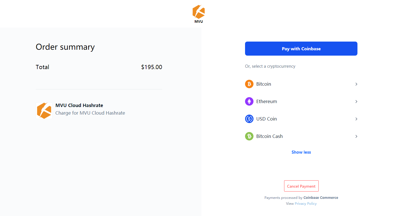Click the MVU logo at top center
The height and width of the screenshot is (216, 401).
[199, 14]
